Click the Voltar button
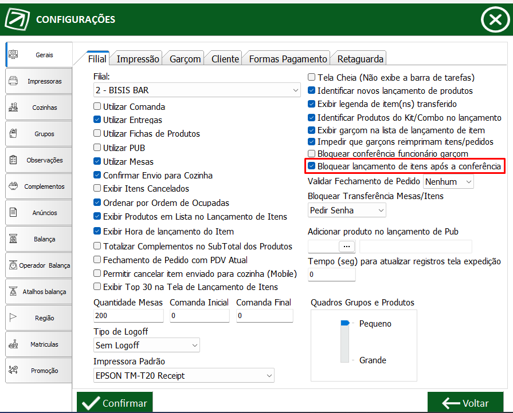 click(x=465, y=402)
